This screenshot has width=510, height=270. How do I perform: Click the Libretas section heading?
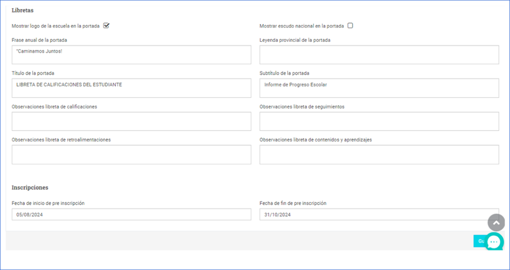pos(22,10)
